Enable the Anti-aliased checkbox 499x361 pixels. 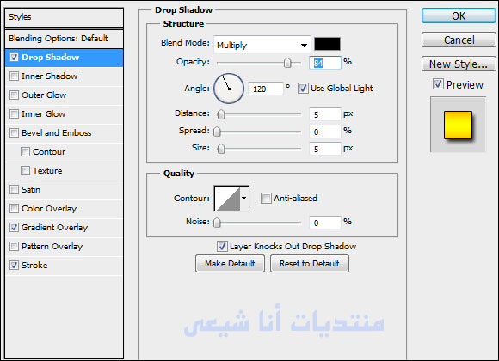(266, 199)
